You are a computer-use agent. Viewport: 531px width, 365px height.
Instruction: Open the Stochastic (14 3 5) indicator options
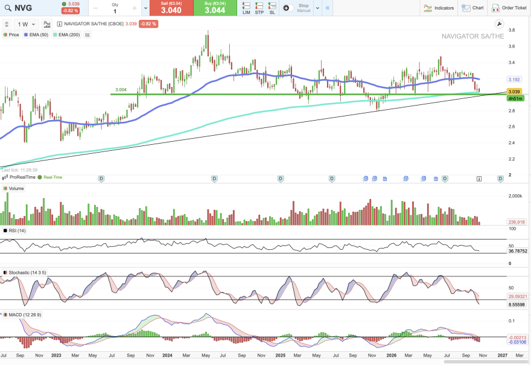(24, 273)
